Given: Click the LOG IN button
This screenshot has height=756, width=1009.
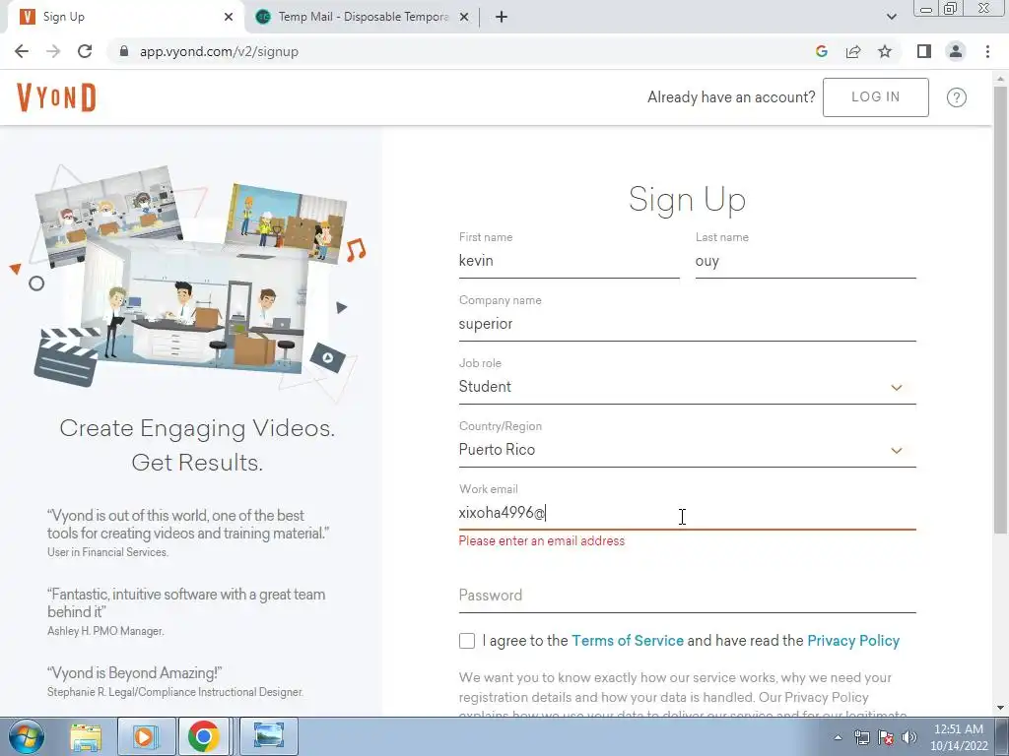Looking at the screenshot, I should [x=875, y=97].
